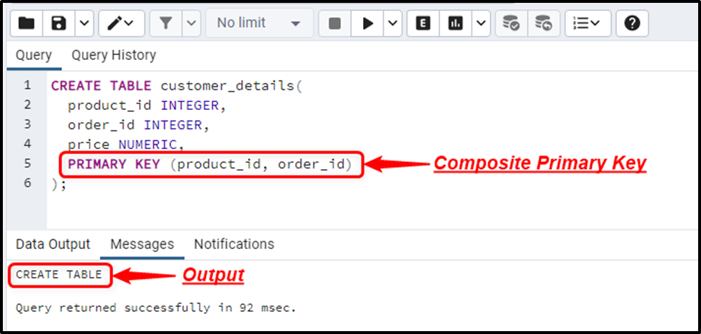Viewport: 701px width, 334px height.
Task: Open the Data Output tab
Action: 53,244
